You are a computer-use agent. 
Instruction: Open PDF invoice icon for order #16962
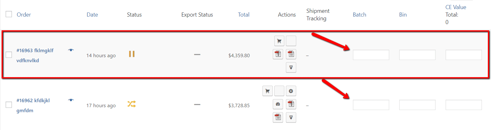(x=291, y=104)
